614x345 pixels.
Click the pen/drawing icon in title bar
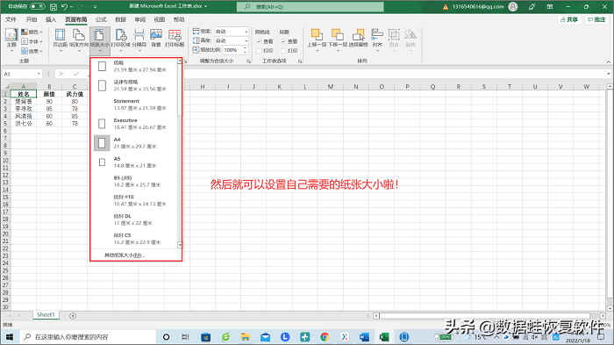tap(532, 7)
